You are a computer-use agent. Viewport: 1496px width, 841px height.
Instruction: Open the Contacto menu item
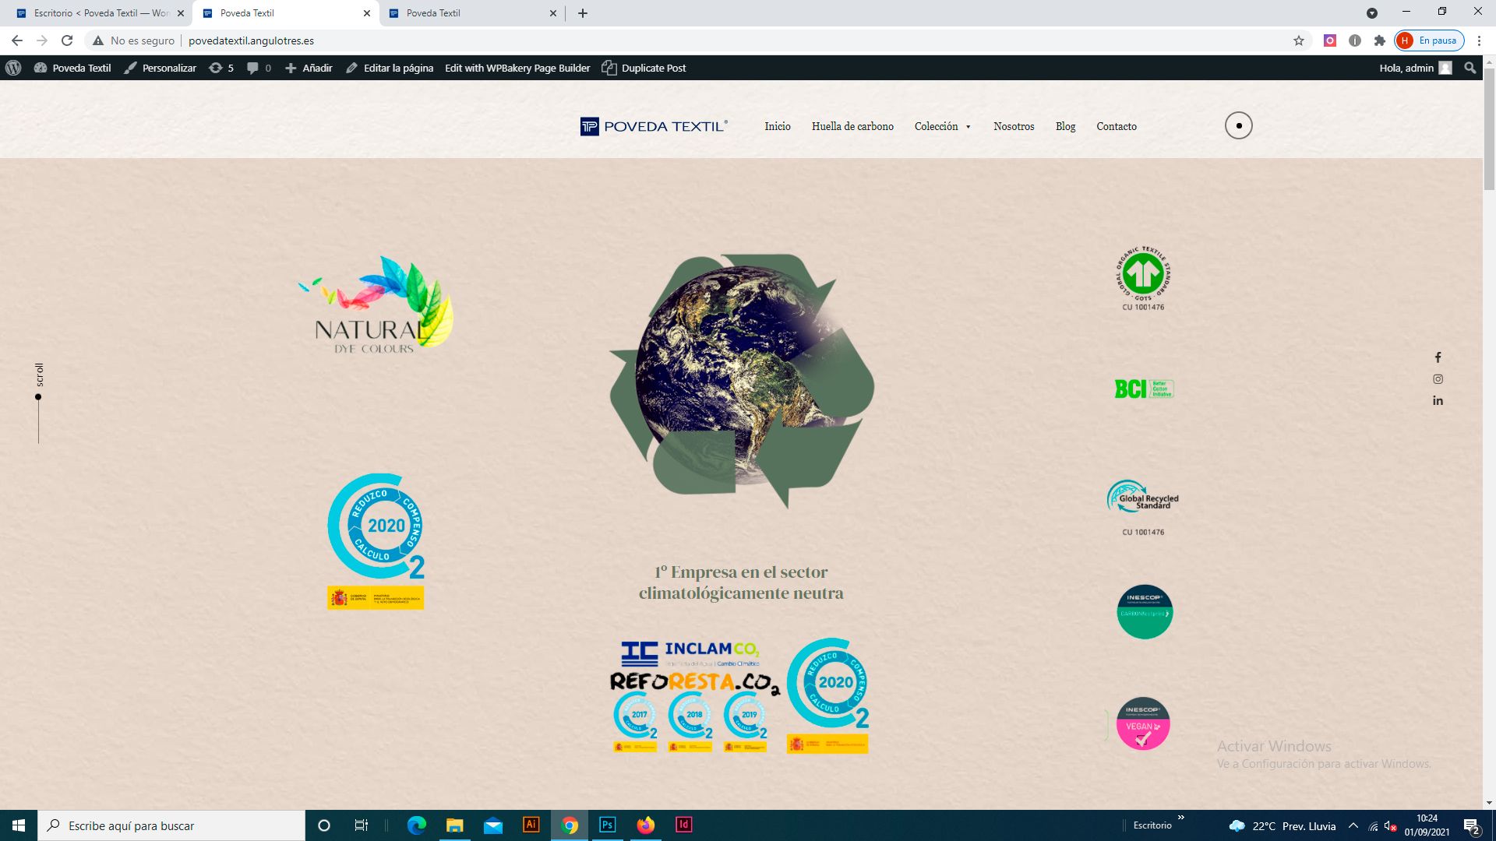pyautogui.click(x=1116, y=126)
